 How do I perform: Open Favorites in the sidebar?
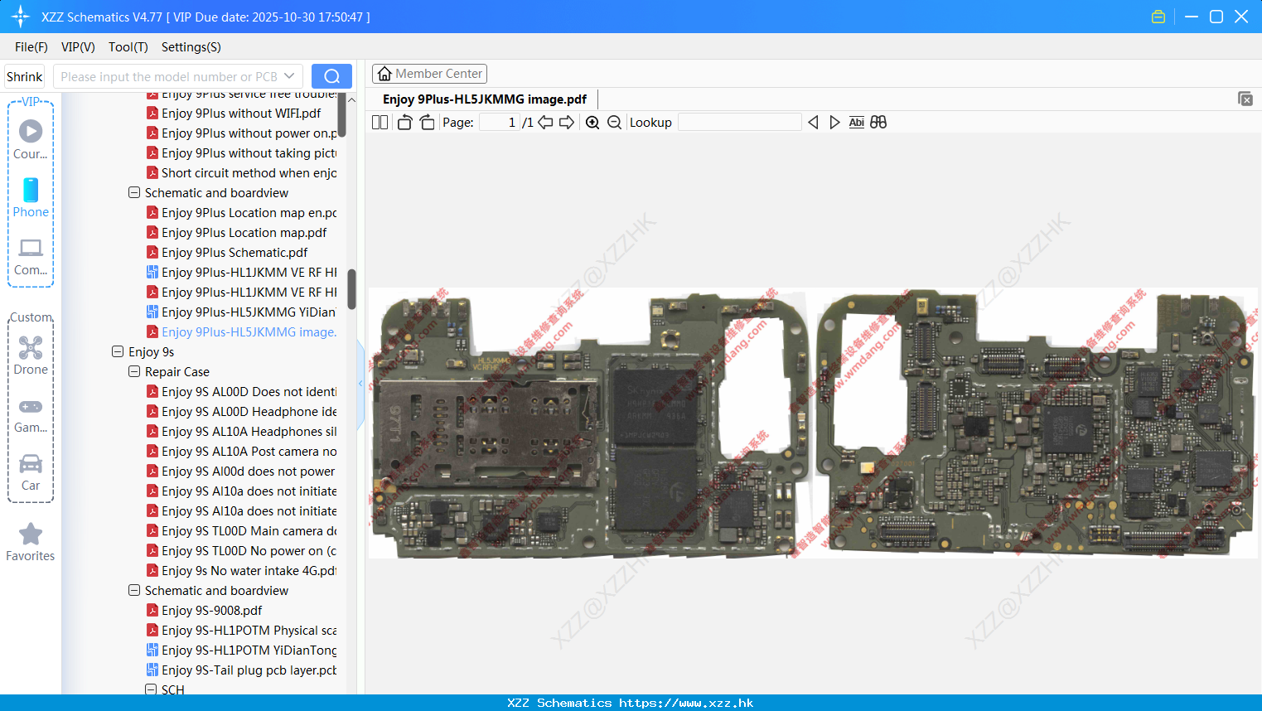point(31,543)
